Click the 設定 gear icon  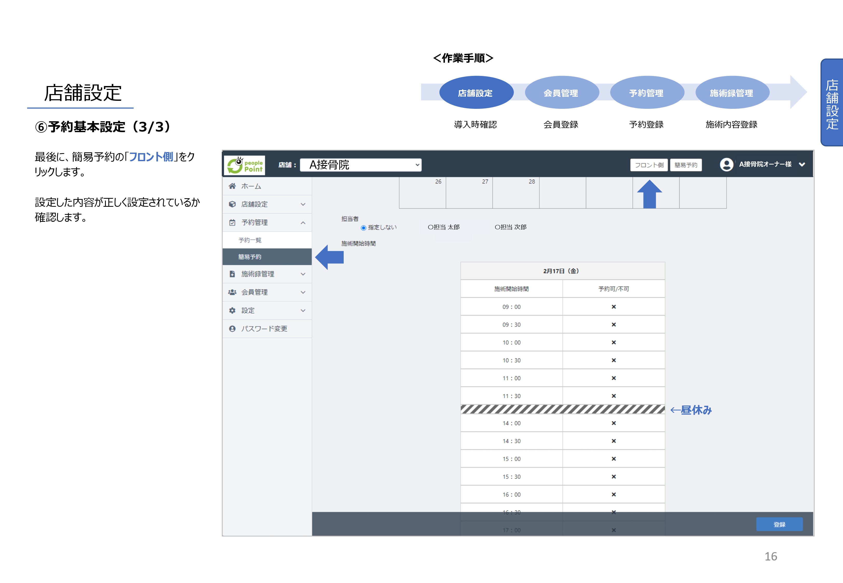(x=232, y=310)
